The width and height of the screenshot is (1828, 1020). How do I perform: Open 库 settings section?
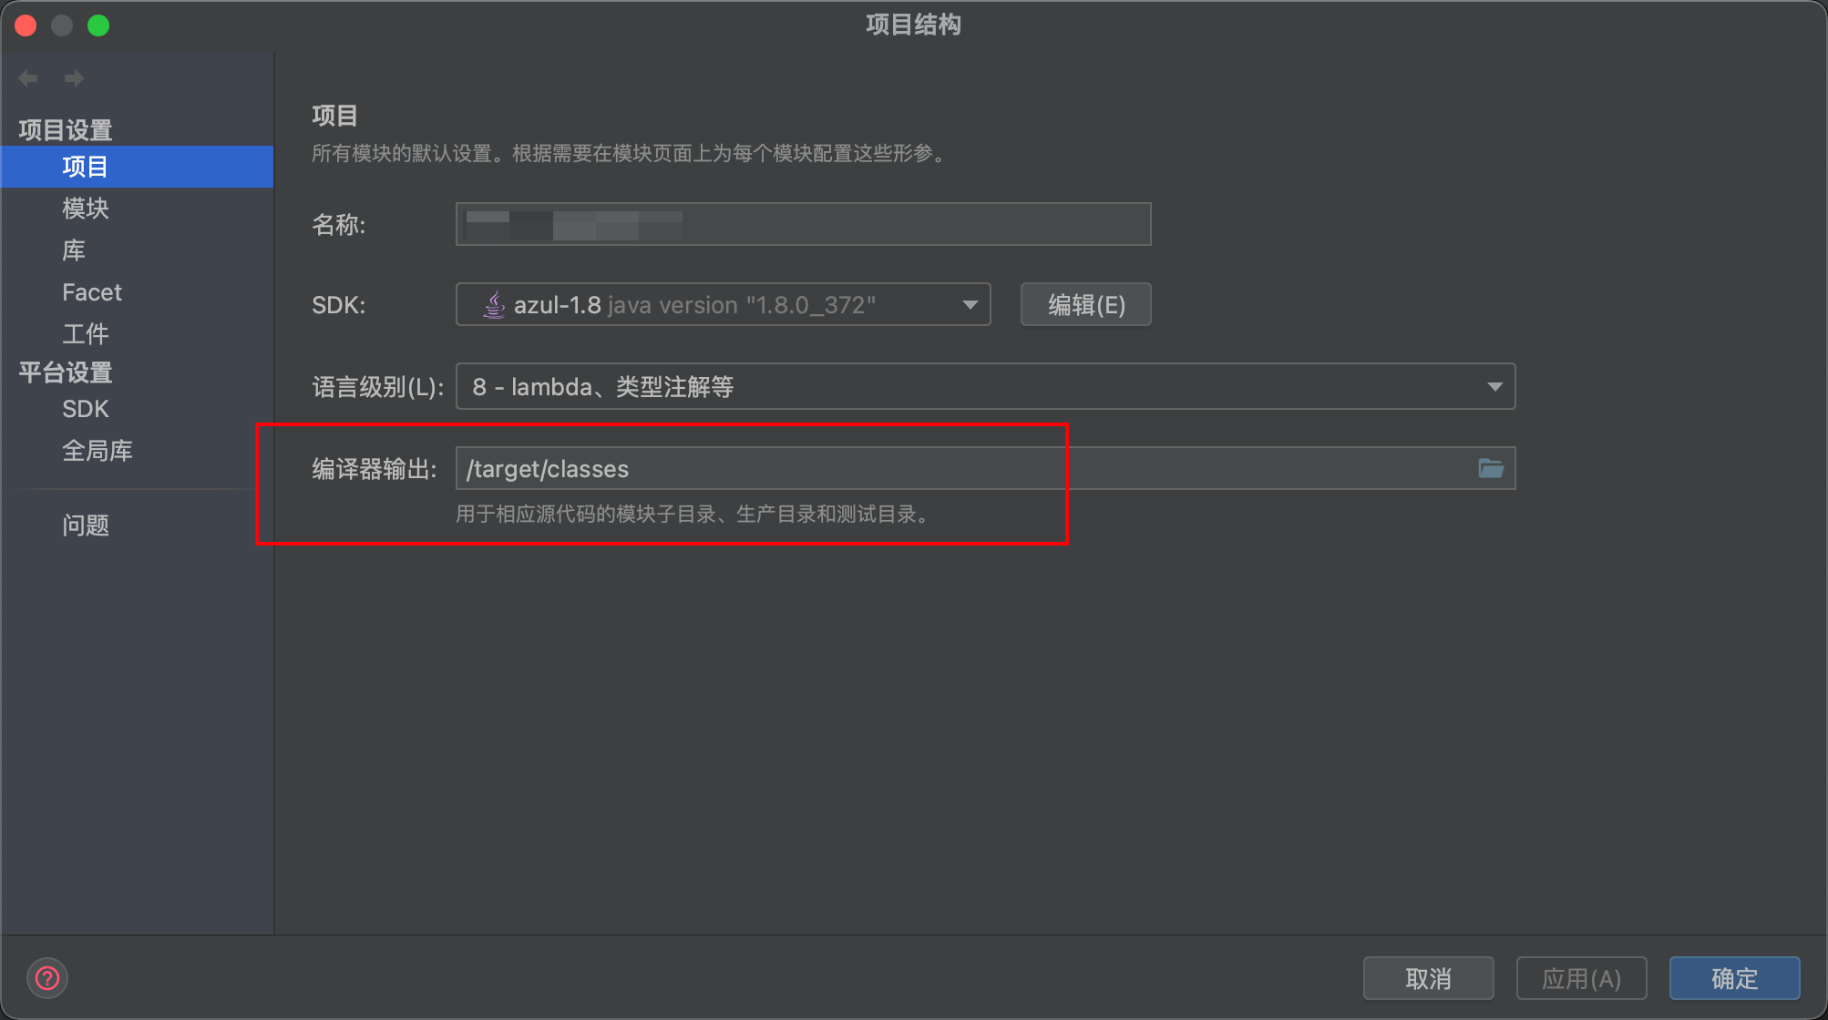pyautogui.click(x=74, y=250)
